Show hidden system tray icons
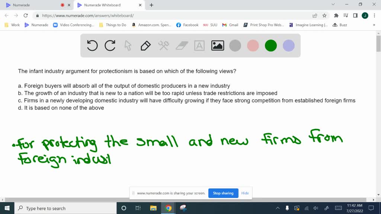 (278, 208)
